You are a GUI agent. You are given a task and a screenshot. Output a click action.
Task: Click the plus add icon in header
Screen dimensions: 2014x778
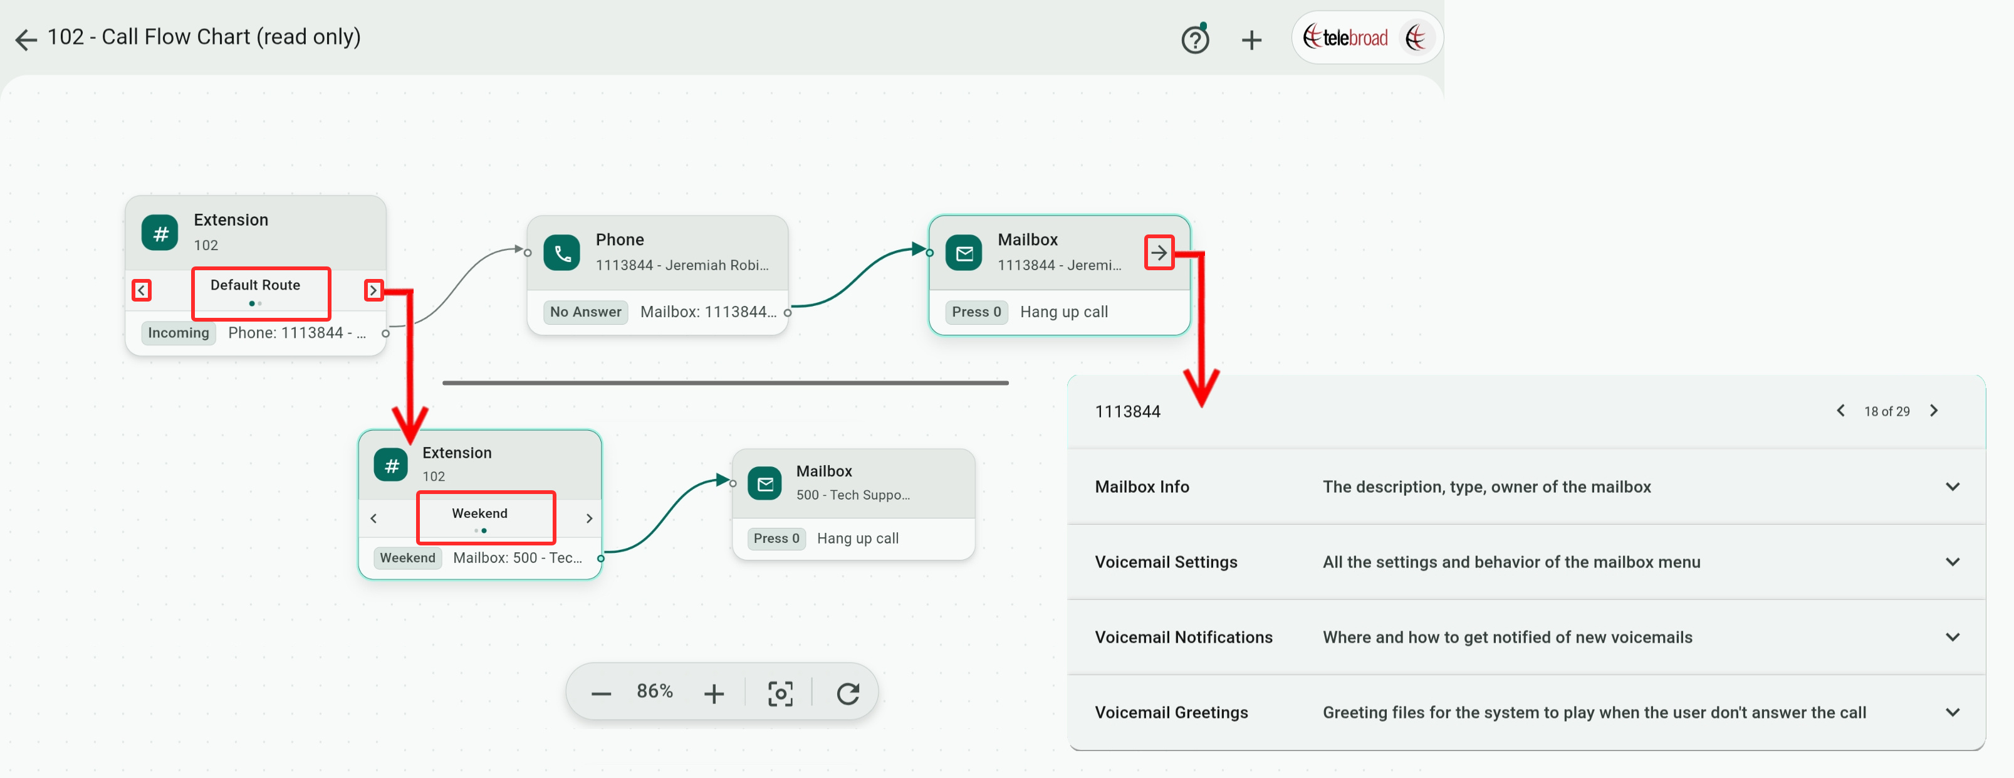click(x=1251, y=40)
